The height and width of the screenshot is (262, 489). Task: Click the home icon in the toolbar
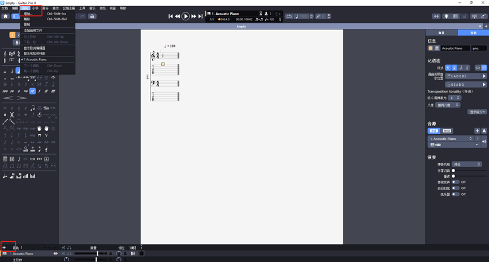coord(5,16)
